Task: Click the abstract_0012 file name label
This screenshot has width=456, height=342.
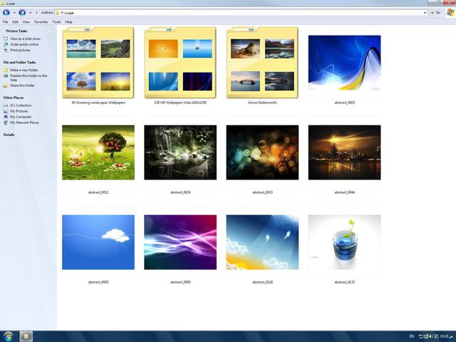Action: 98,192
